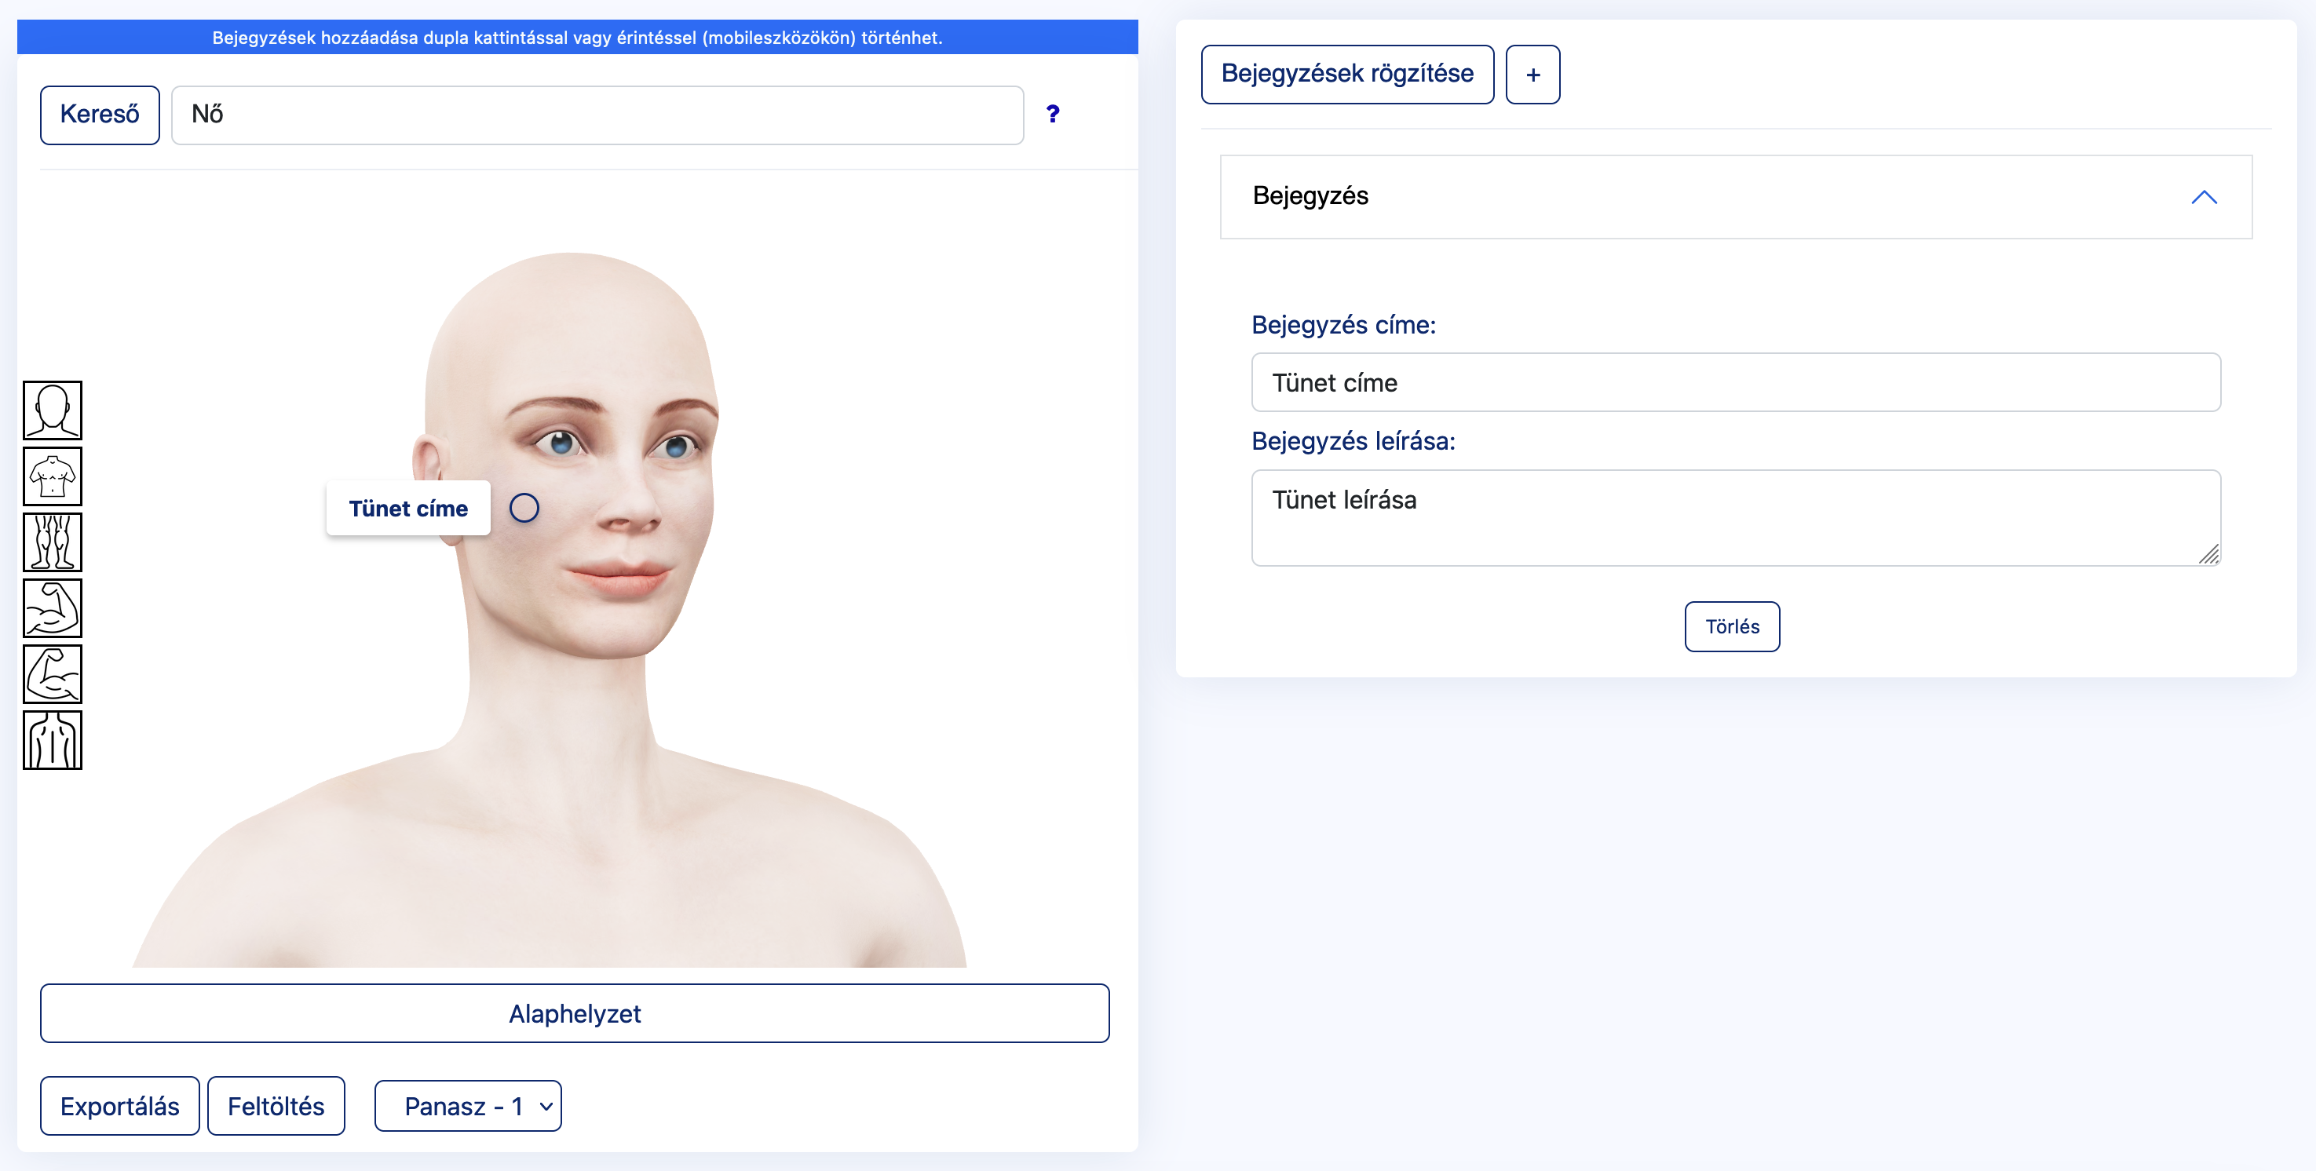Select the lower flexed arm icon
The height and width of the screenshot is (1171, 2316).
pos(52,674)
